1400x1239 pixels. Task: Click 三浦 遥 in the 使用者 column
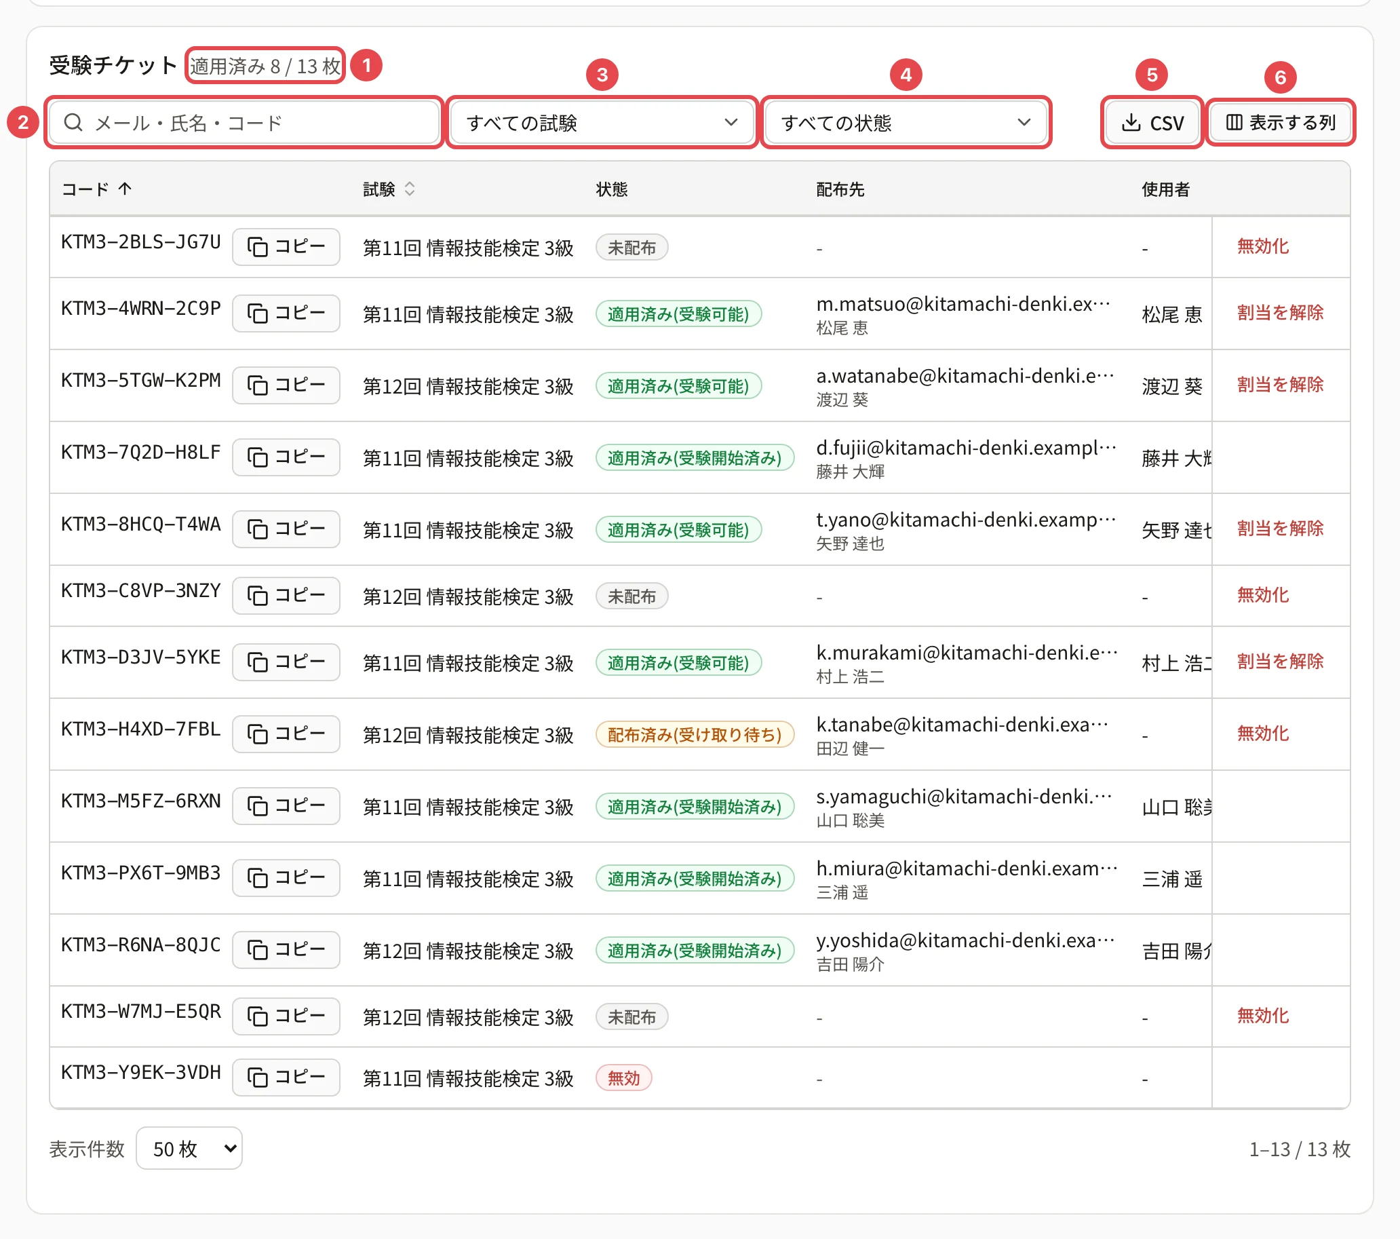coord(1172,879)
